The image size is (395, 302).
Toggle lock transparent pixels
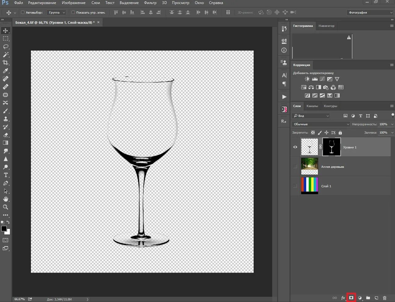tap(313, 133)
